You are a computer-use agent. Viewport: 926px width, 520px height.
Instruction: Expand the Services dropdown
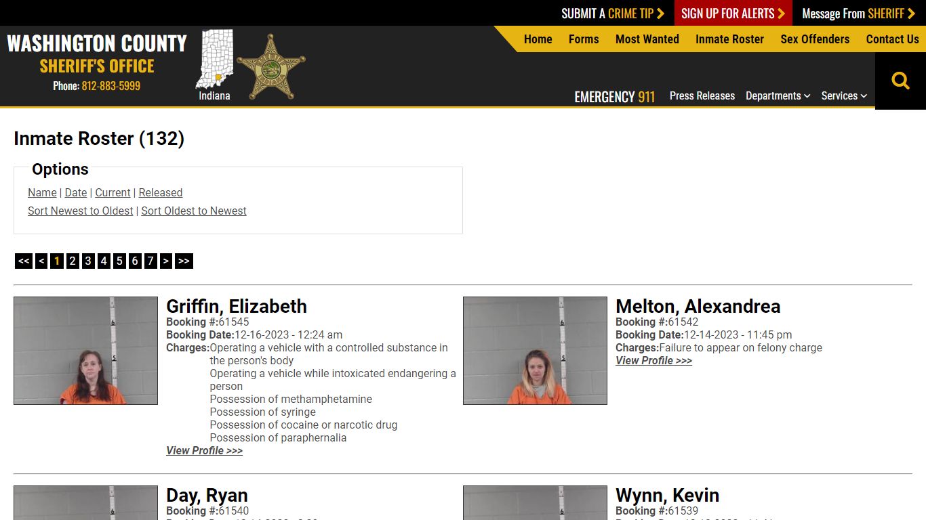pyautogui.click(x=844, y=96)
